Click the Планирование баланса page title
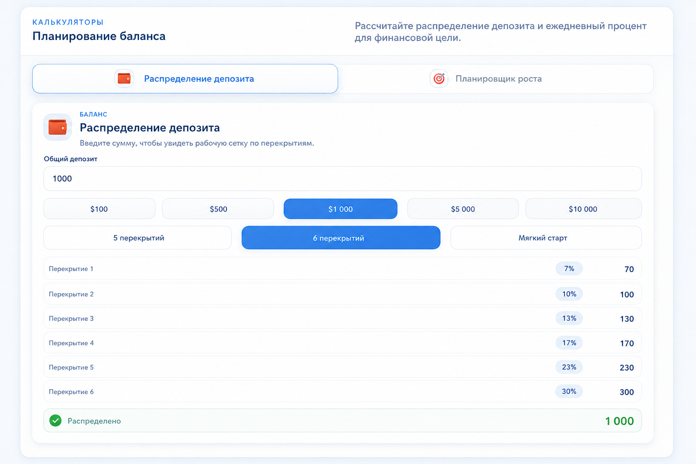Image resolution: width=696 pixels, height=464 pixels. pos(99,36)
